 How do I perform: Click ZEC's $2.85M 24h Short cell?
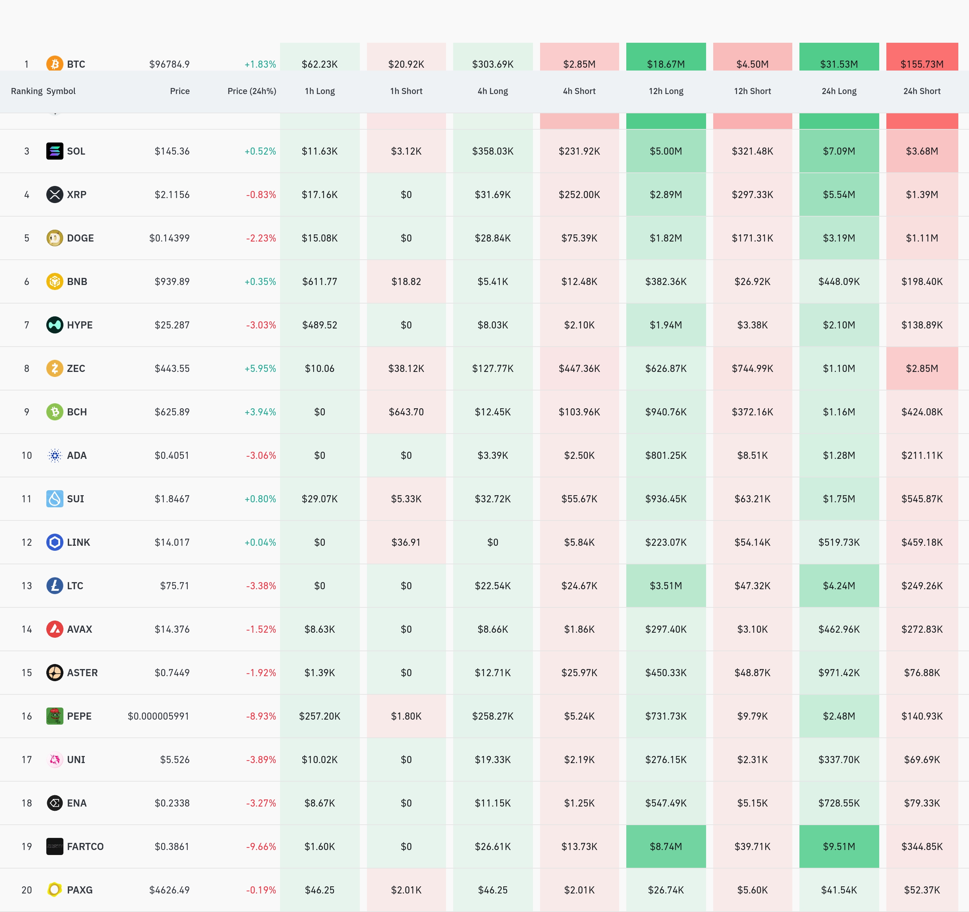[921, 368]
